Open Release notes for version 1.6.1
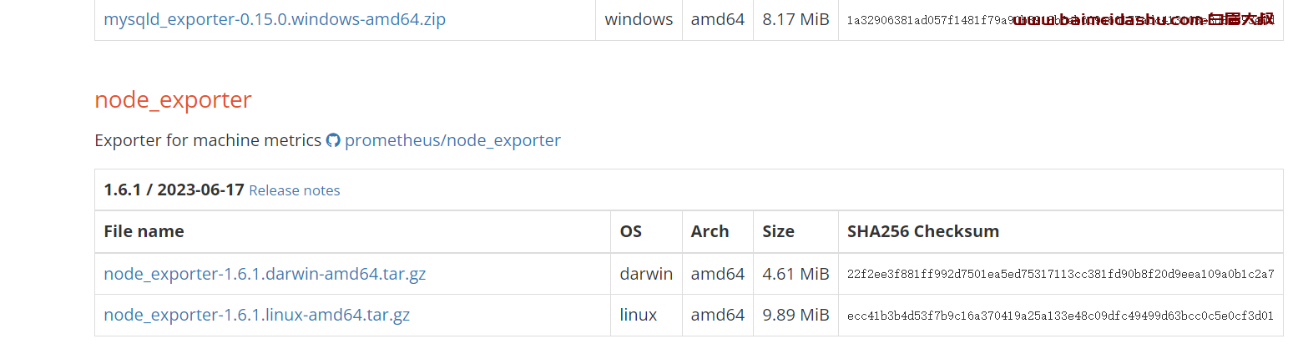The image size is (1298, 354). tap(295, 190)
